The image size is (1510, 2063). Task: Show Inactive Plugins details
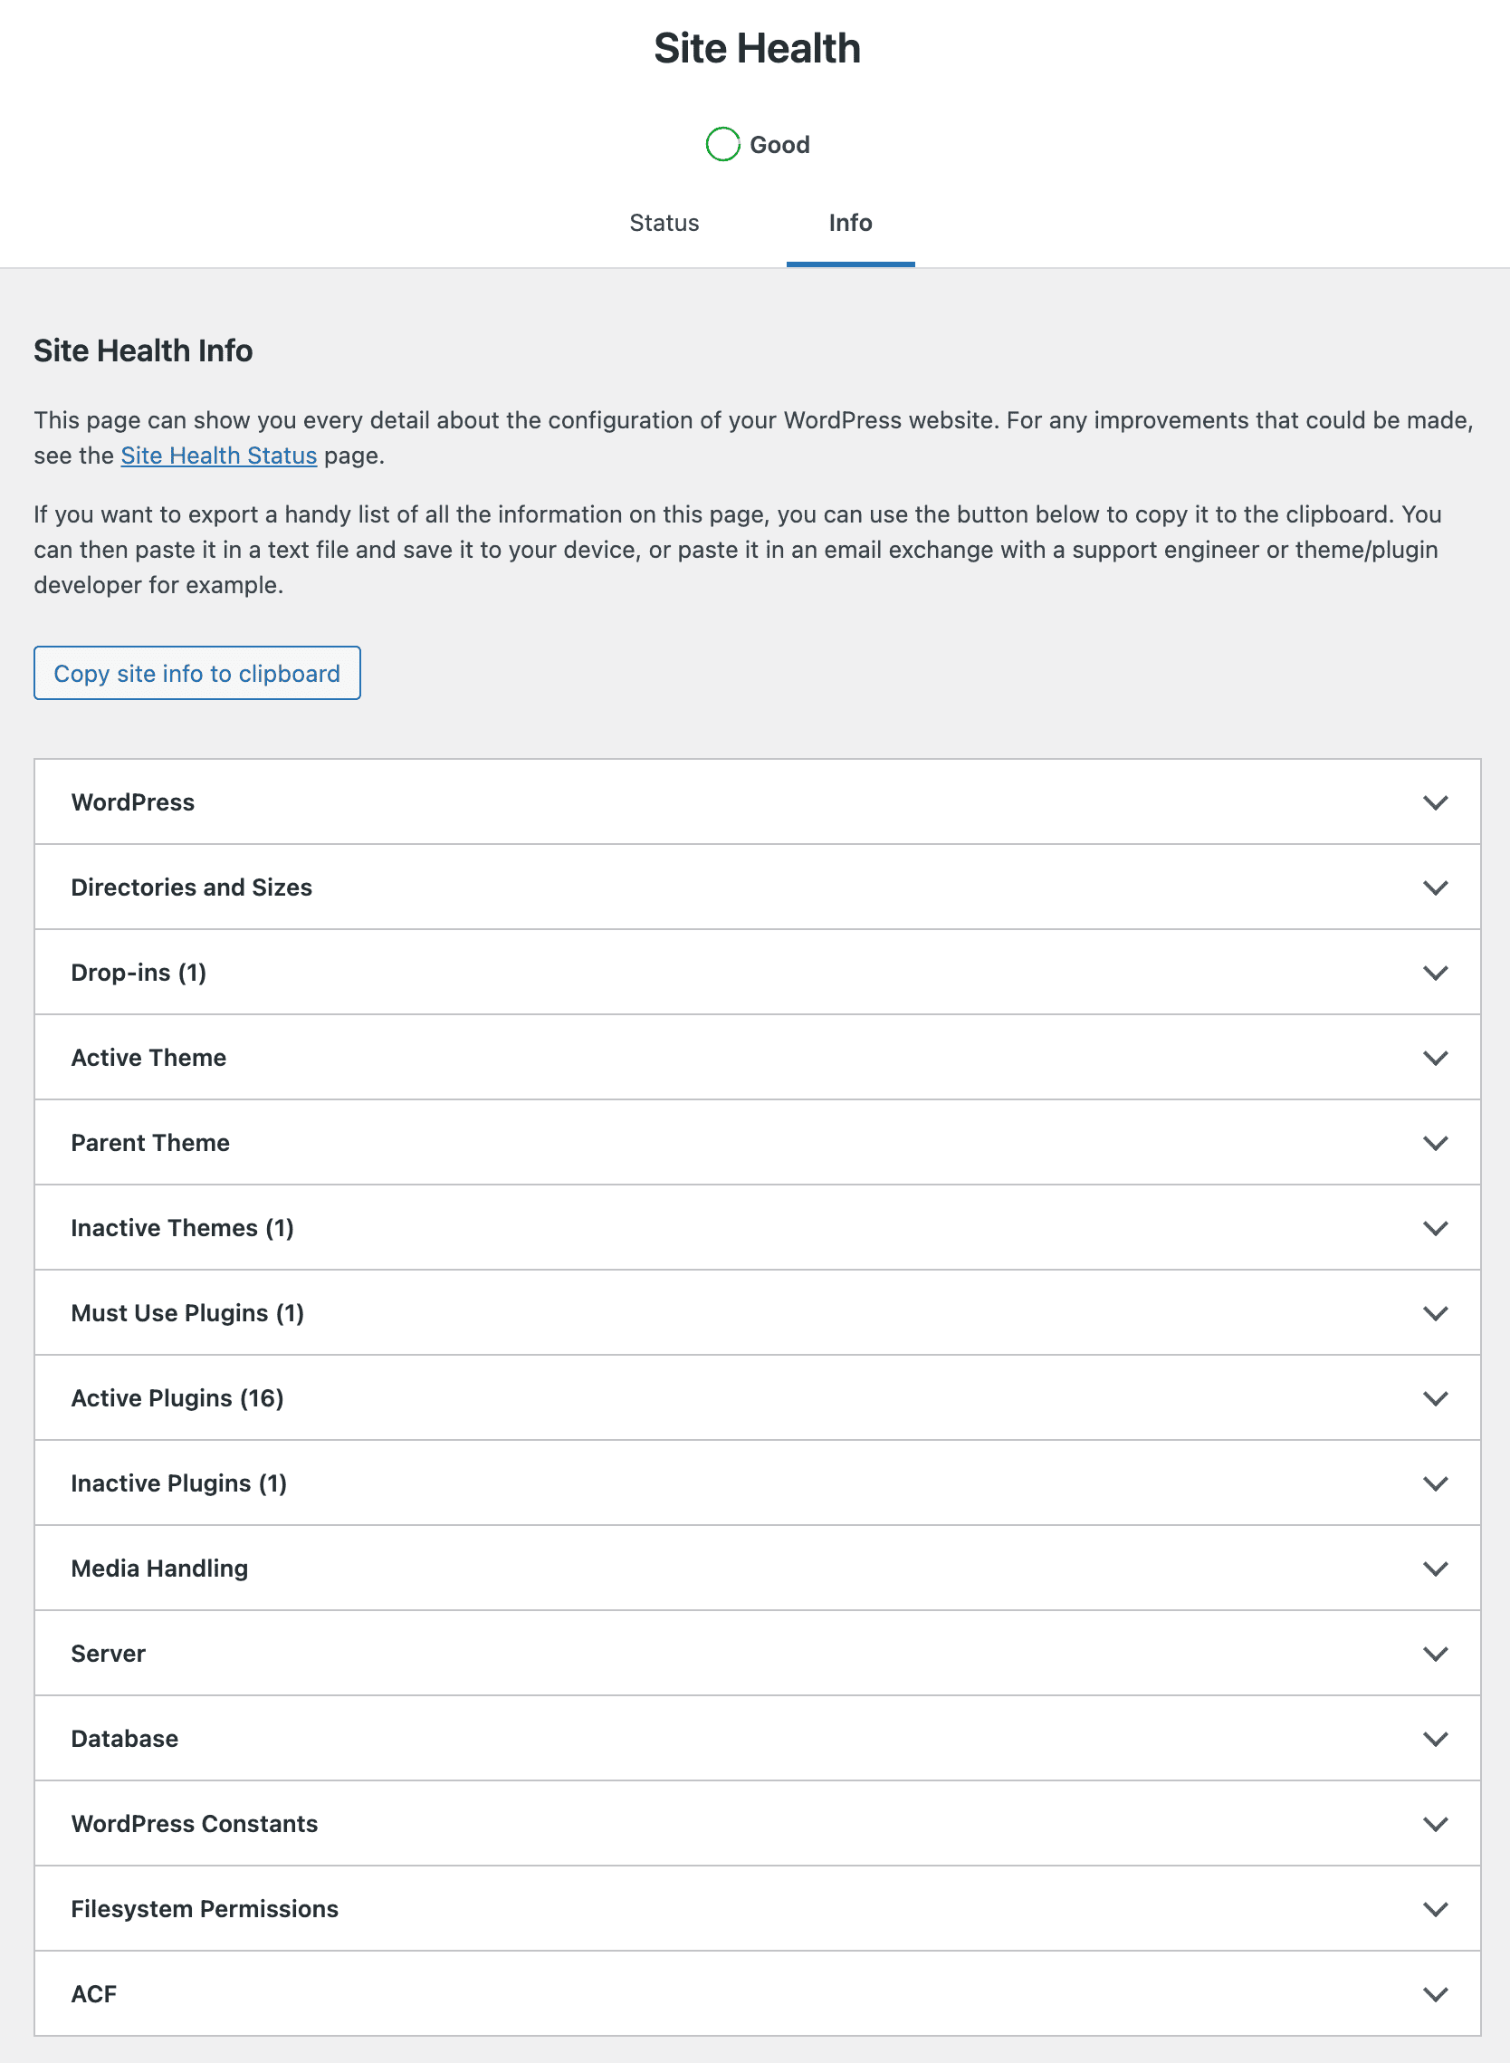(x=755, y=1482)
